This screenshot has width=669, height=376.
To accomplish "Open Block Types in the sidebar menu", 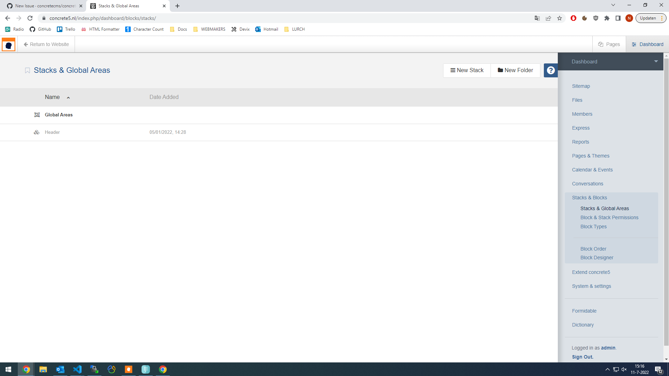I will [593, 227].
